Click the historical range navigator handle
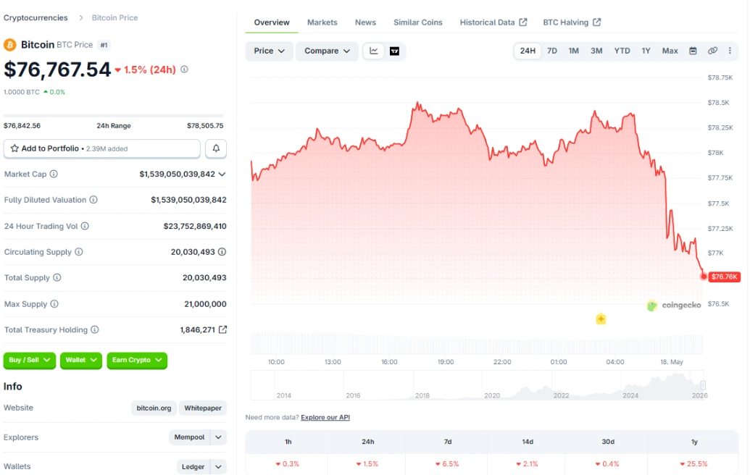750x475 pixels. click(703, 385)
